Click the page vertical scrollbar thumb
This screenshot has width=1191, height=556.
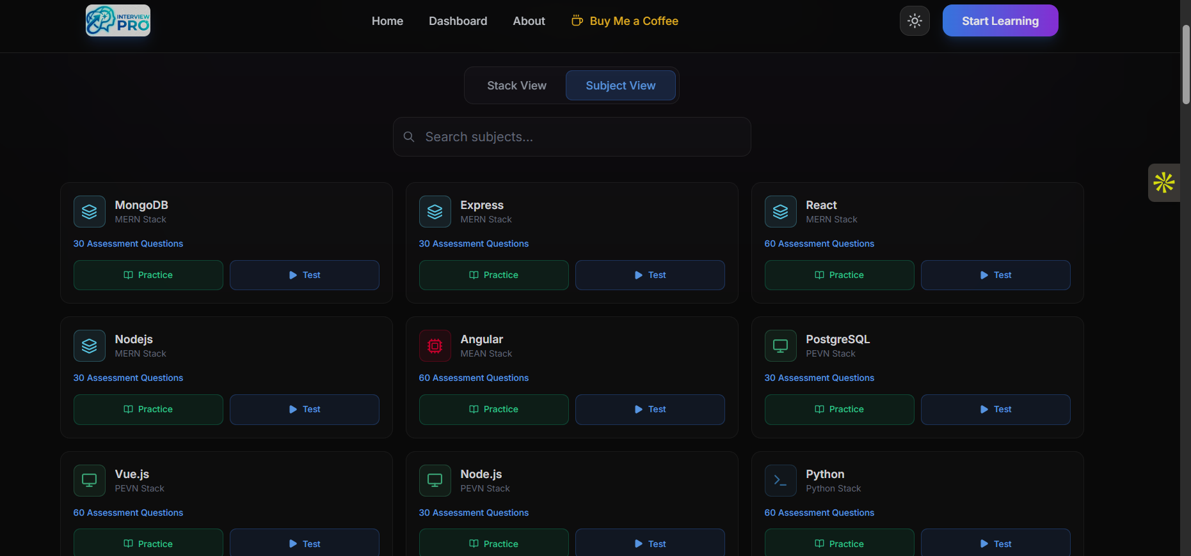click(1186, 64)
